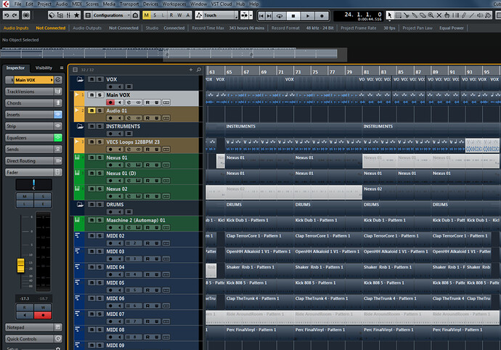Open the VST Cloud menu

221,4
